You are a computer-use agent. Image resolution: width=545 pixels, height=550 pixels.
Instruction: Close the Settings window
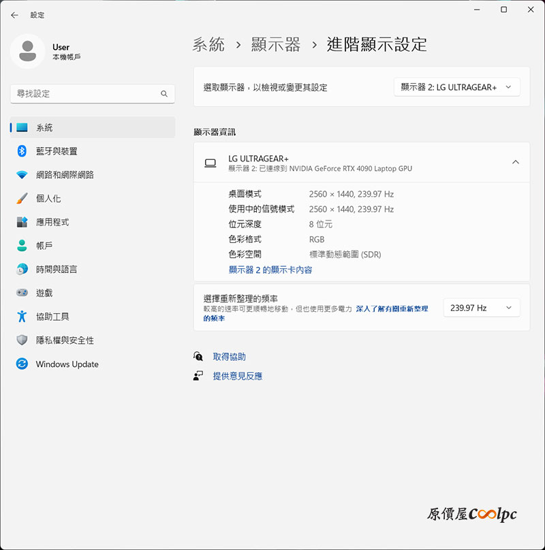tap(531, 10)
